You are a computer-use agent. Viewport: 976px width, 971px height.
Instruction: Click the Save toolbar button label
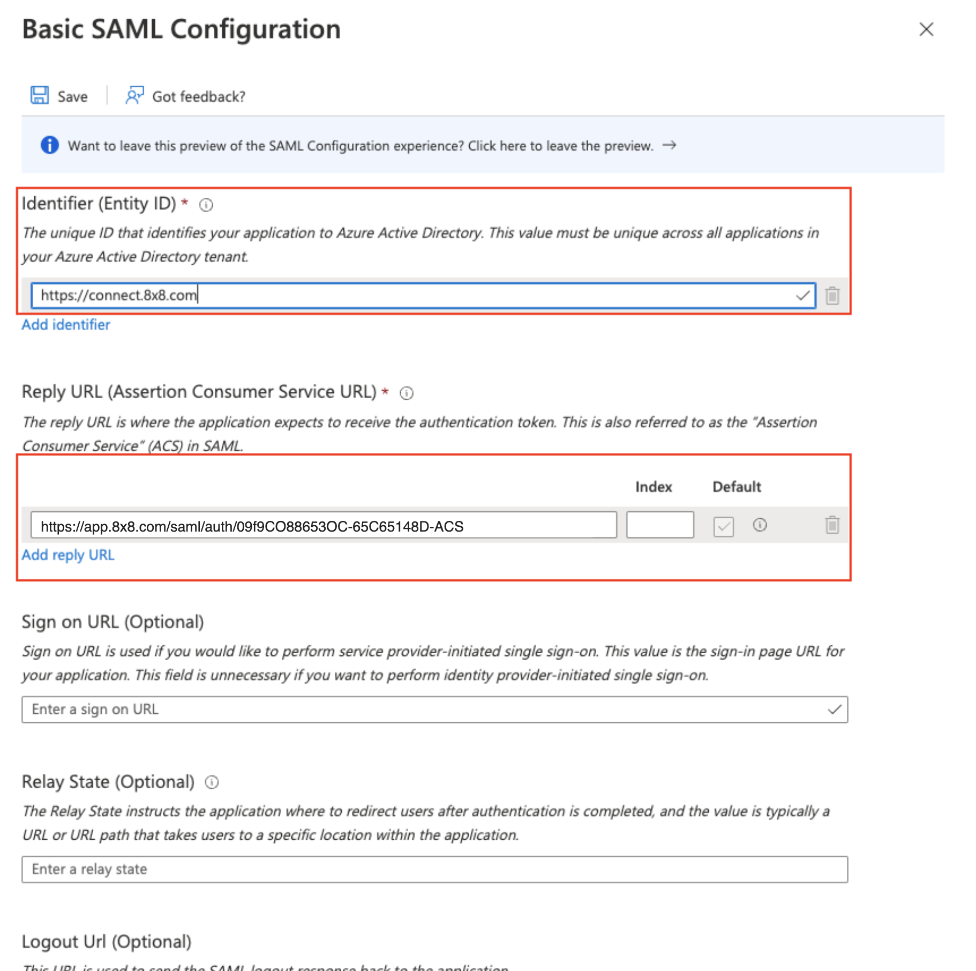(x=73, y=96)
